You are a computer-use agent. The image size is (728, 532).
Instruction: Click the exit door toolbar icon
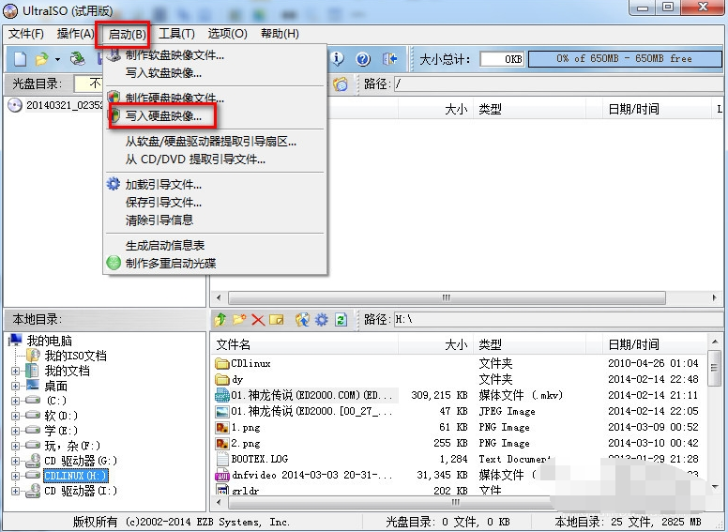pos(389,59)
